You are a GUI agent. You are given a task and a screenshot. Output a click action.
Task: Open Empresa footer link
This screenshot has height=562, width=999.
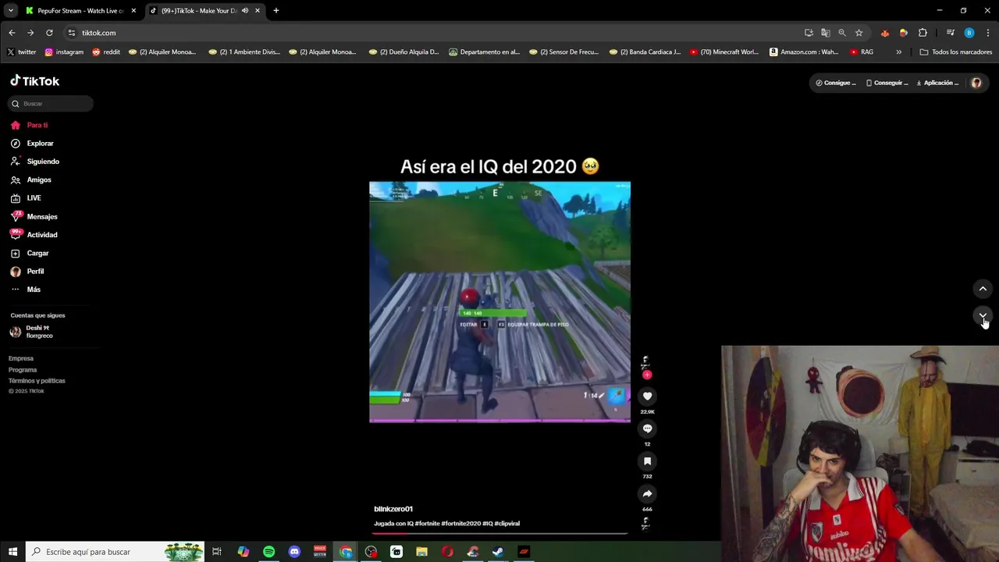click(x=21, y=358)
